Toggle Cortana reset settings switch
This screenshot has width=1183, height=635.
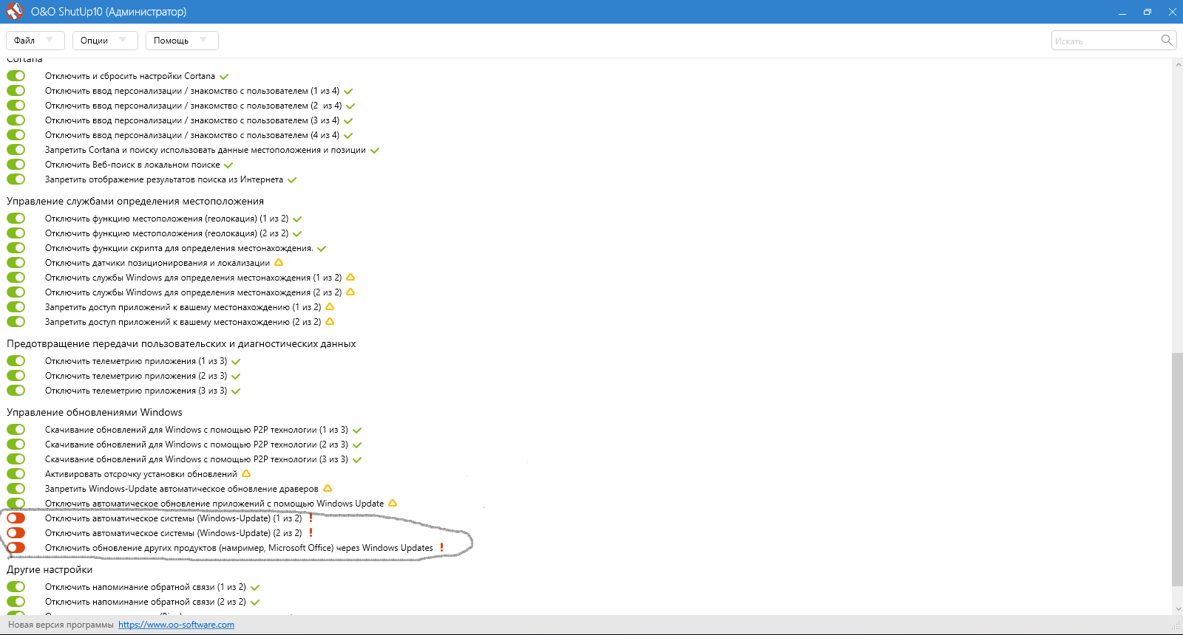16,75
